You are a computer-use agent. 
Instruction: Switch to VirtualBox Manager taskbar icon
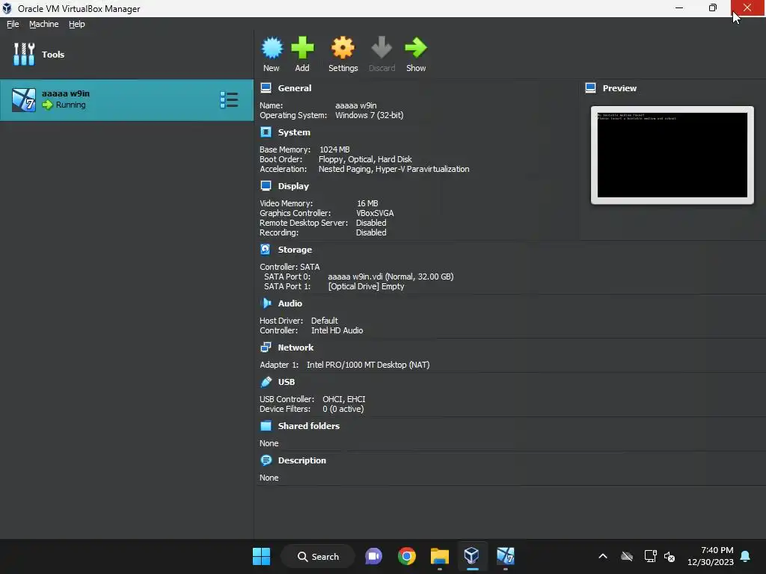pyautogui.click(x=471, y=556)
